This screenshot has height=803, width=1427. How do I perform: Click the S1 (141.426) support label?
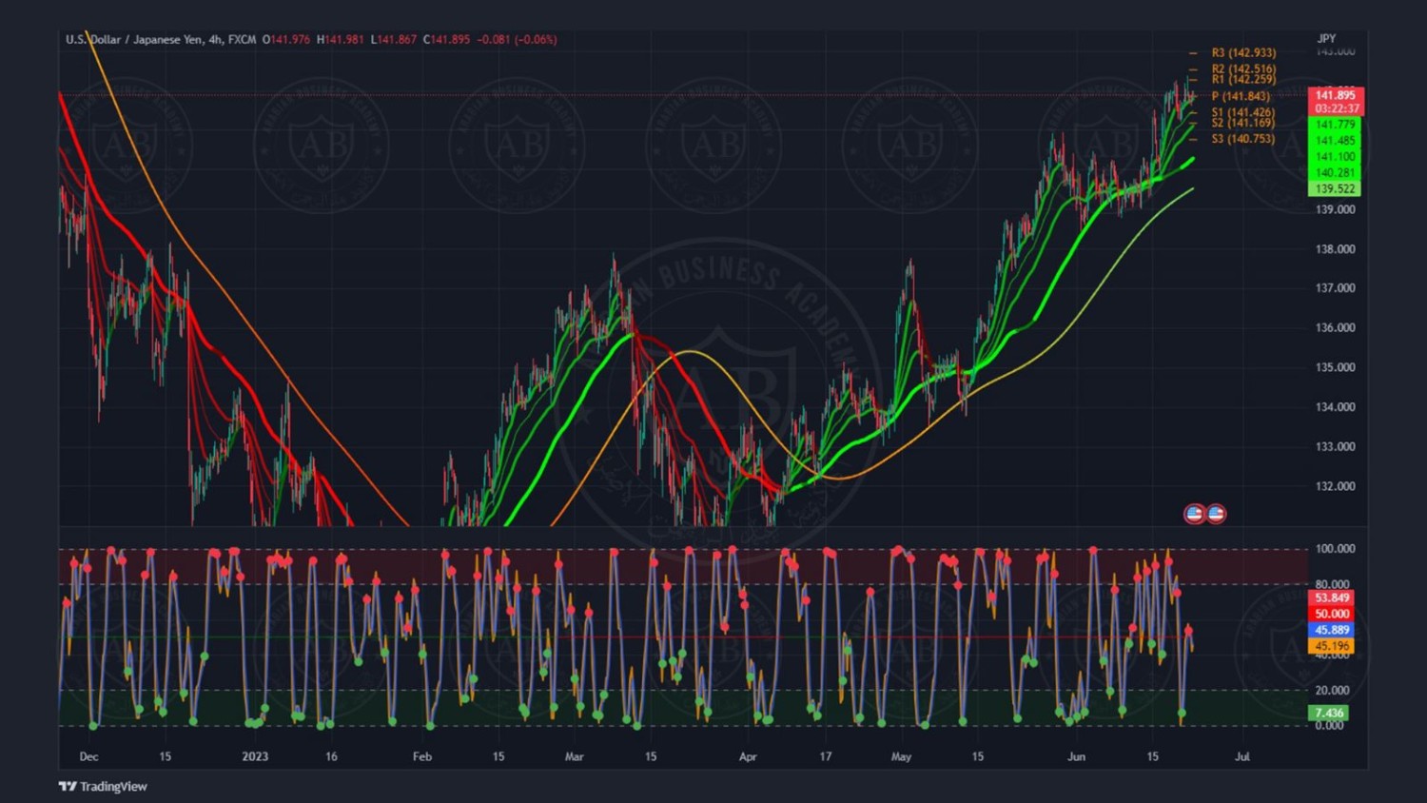coord(1242,112)
